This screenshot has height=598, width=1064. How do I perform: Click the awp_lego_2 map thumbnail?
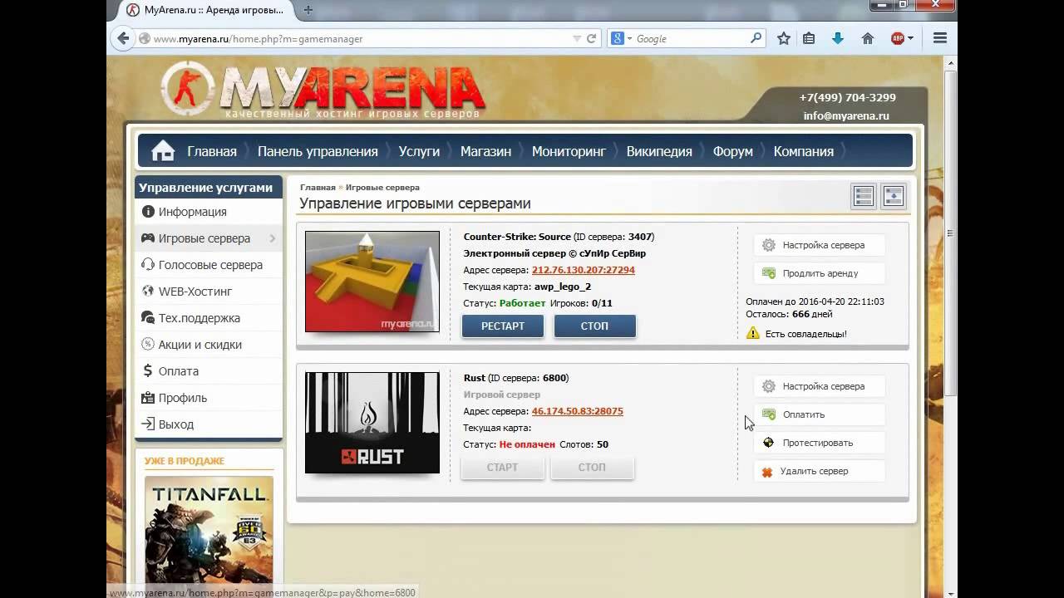point(372,282)
